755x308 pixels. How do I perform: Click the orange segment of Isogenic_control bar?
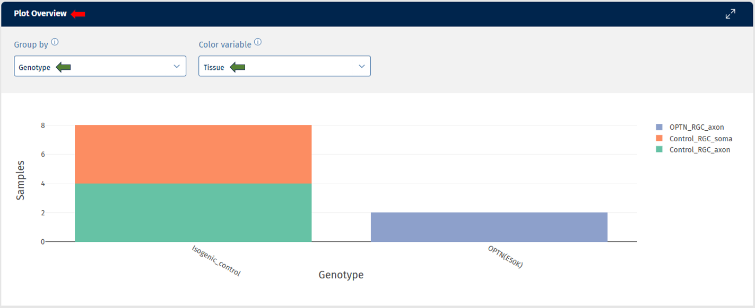click(x=193, y=155)
